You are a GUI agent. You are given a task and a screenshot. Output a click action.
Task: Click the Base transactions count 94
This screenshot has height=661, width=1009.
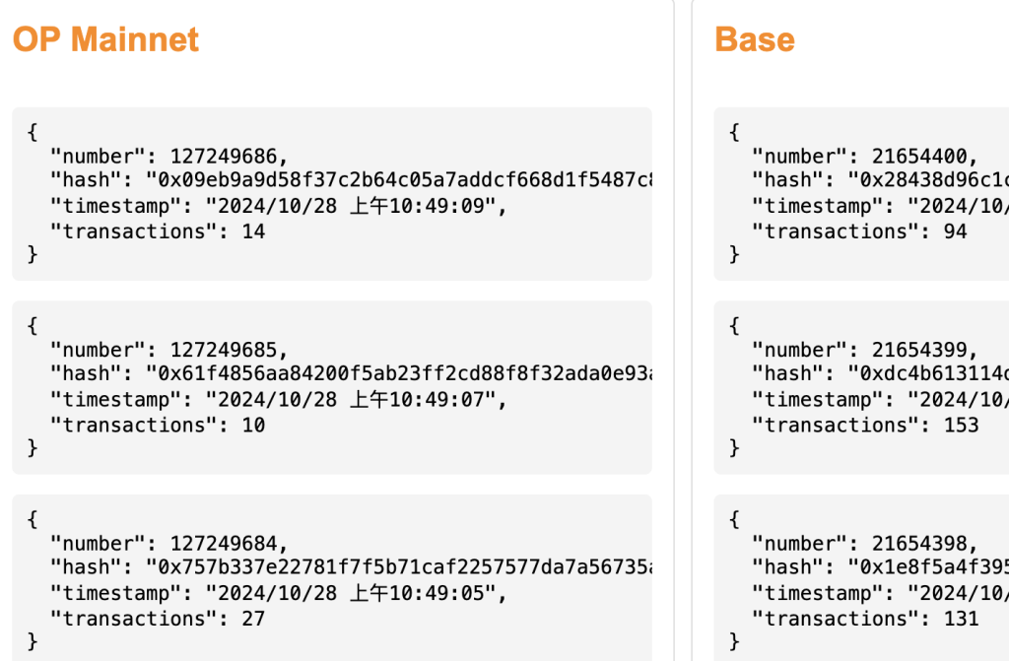pos(955,231)
